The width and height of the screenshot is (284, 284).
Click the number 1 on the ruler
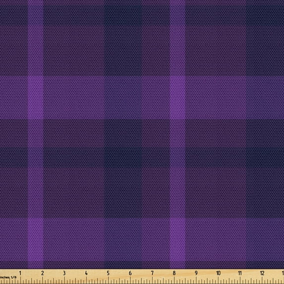point(20,273)
